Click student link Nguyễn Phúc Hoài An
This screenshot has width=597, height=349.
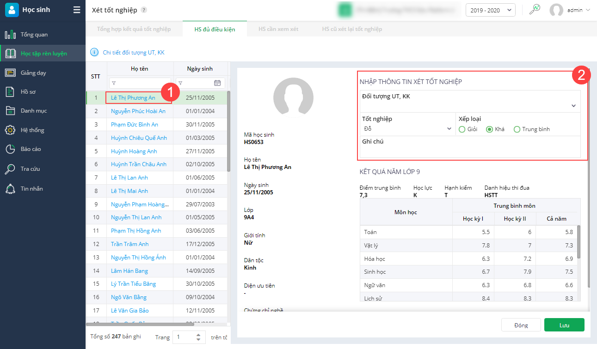[x=138, y=111]
